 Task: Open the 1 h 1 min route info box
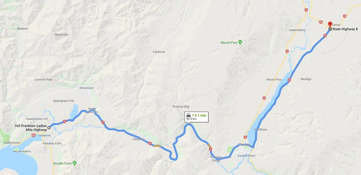coord(196,117)
